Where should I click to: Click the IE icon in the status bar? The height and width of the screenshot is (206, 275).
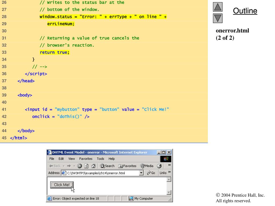point(50,198)
